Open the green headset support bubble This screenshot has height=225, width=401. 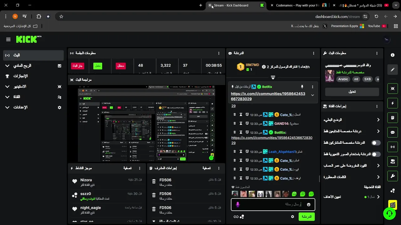pos(389,214)
